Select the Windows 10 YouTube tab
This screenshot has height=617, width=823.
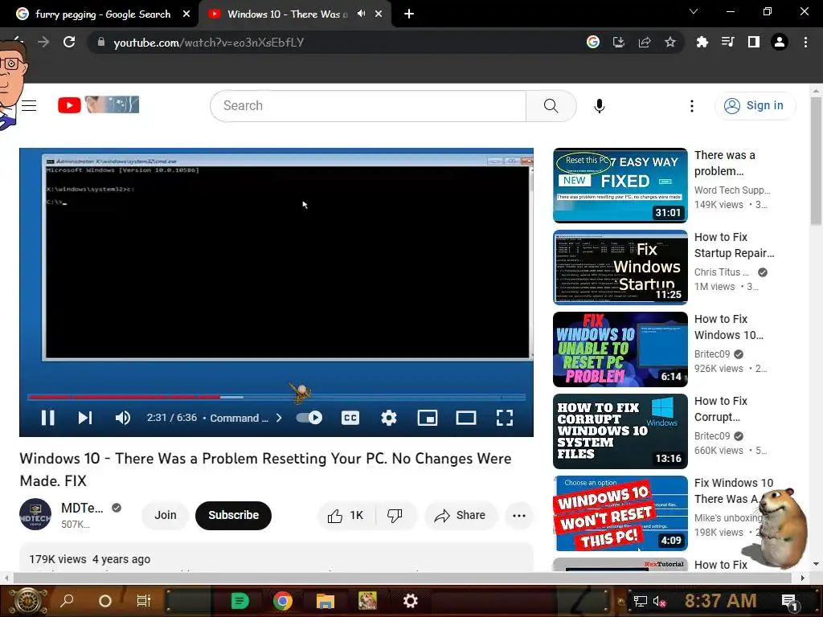287,14
